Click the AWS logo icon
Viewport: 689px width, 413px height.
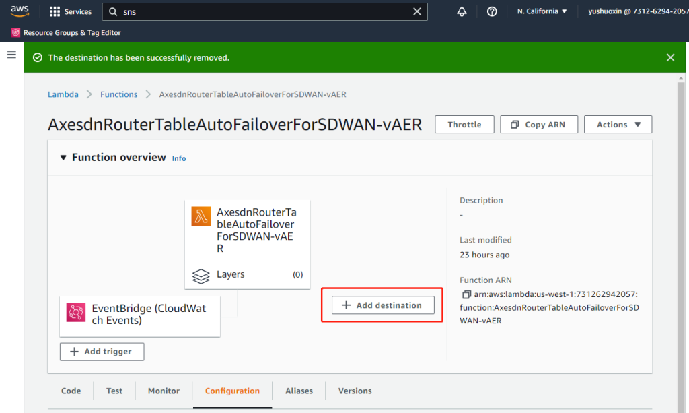pyautogui.click(x=20, y=11)
